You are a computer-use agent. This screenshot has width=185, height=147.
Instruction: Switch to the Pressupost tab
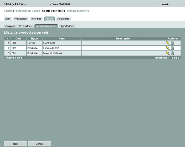pos(21,19)
